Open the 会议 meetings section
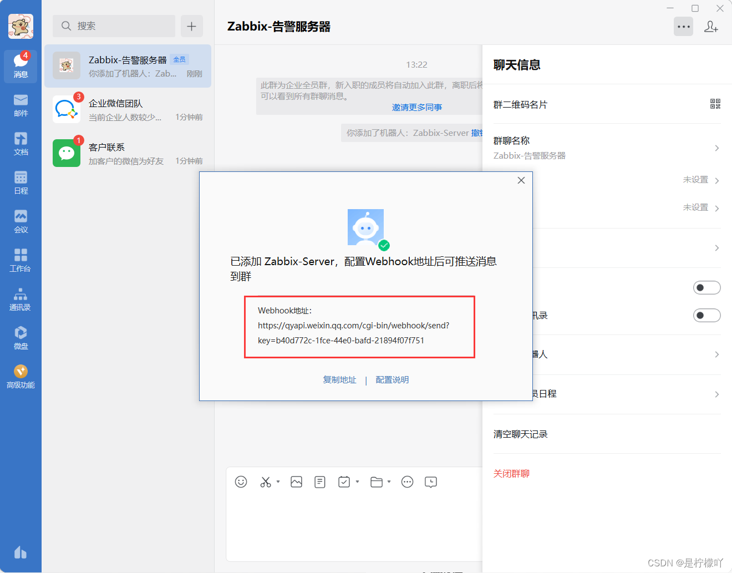Image resolution: width=732 pixels, height=573 pixels. point(21,222)
